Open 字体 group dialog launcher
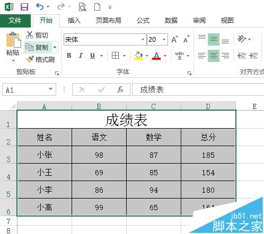Screen dimensions: 264x234 [189, 73]
